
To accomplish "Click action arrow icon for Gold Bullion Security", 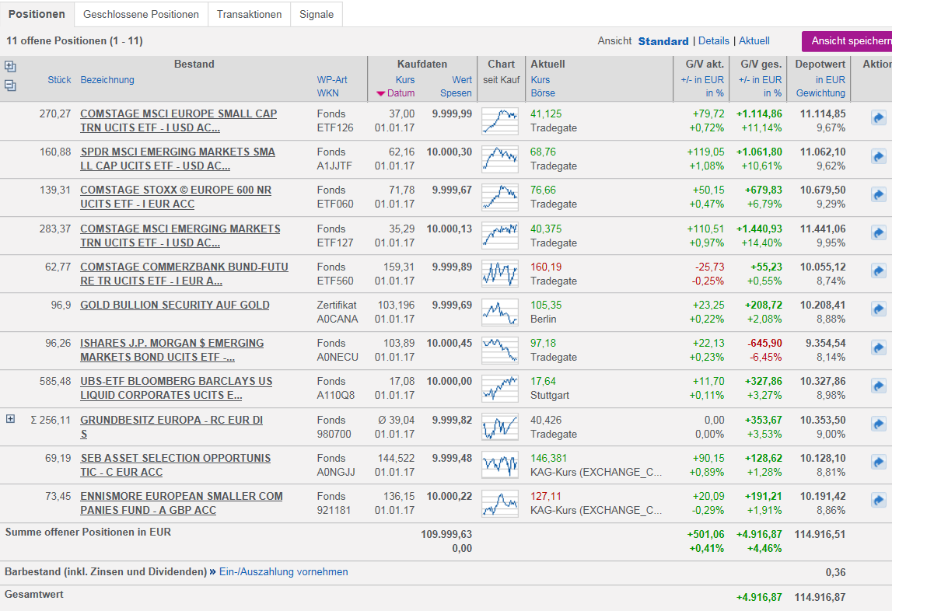I will (878, 309).
